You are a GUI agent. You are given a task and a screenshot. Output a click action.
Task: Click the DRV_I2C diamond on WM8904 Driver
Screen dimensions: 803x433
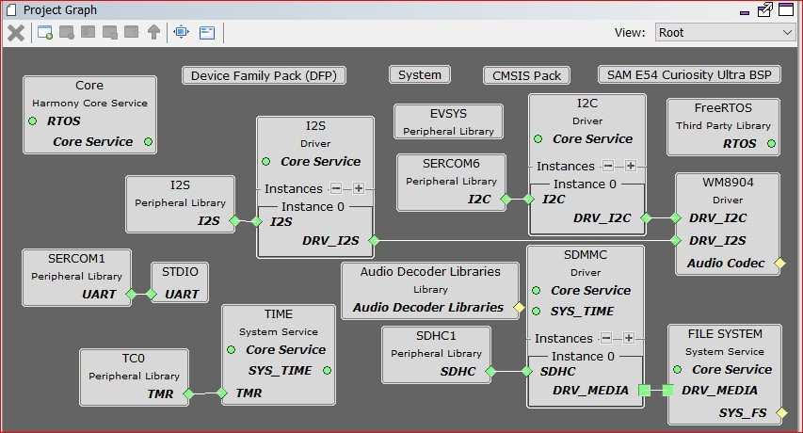676,218
